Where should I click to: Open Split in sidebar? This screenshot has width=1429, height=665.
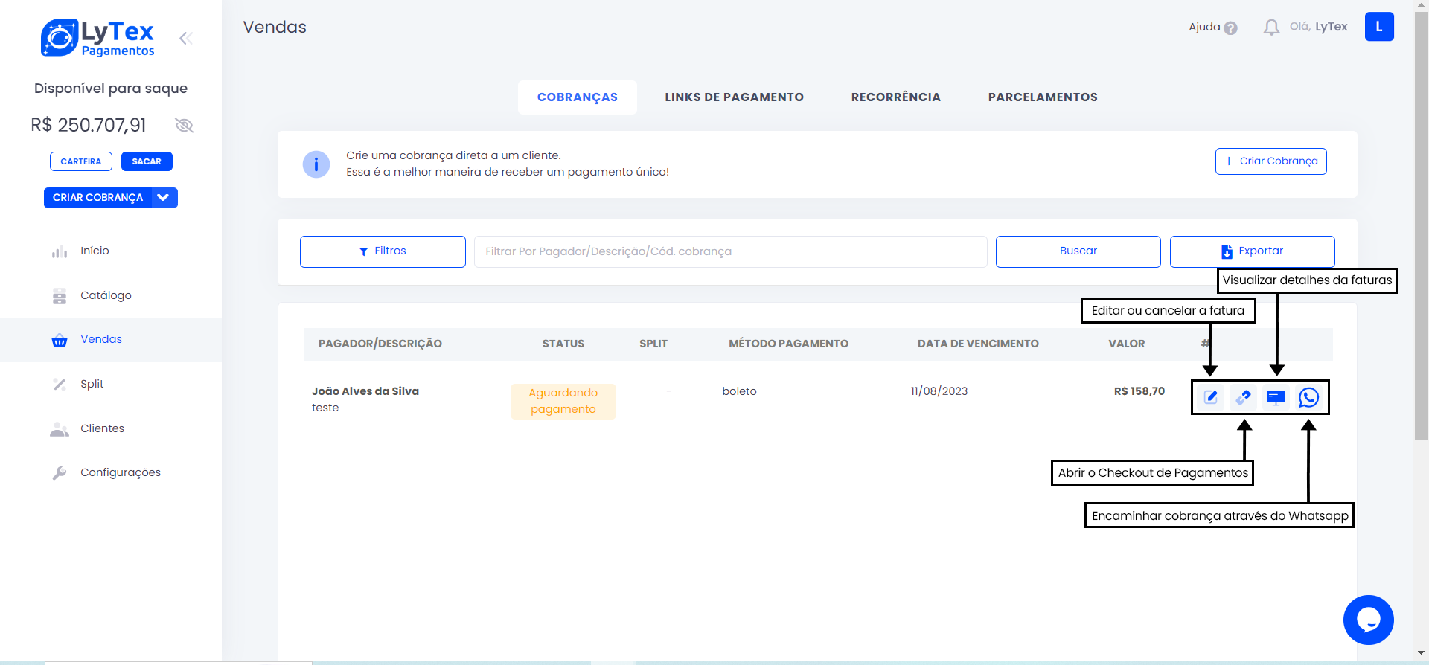(92, 384)
